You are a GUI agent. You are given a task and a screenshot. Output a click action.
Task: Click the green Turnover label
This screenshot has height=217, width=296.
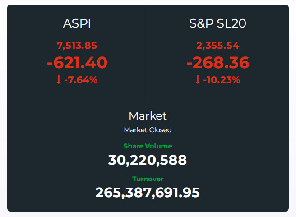[148, 179]
